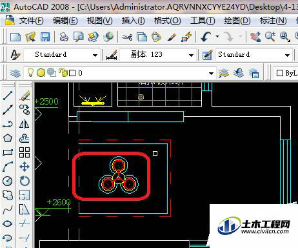
Task: Activate the Pan hand tool
Action: 255,37
